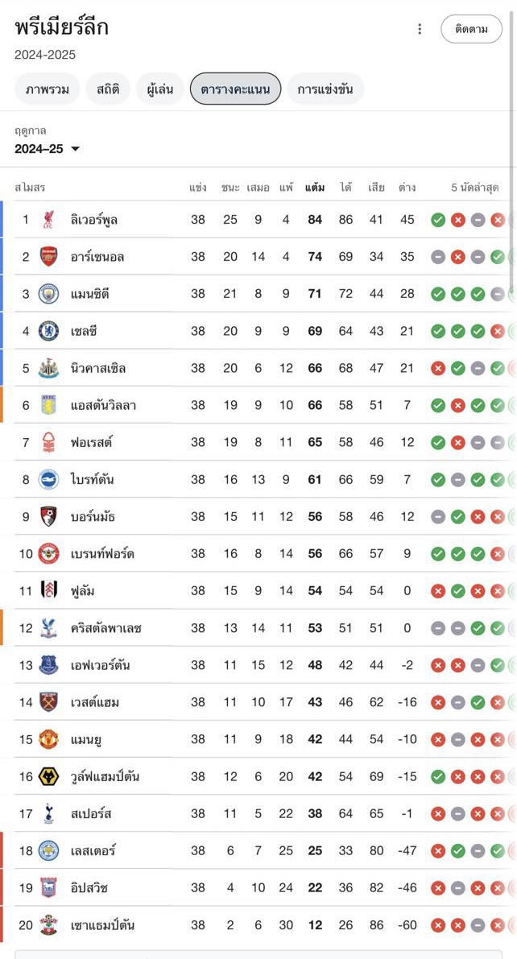Image resolution: width=517 pixels, height=959 pixels.
Task: Open the สถิติ tab
Action: [x=108, y=90]
